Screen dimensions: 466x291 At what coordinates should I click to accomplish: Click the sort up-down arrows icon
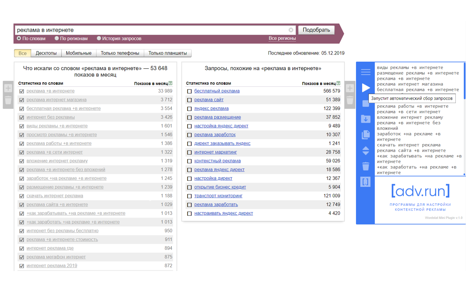pos(366,151)
